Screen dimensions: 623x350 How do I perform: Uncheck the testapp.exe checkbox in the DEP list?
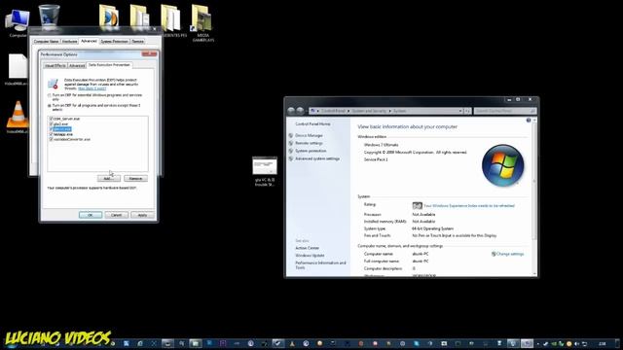[x=51, y=134]
